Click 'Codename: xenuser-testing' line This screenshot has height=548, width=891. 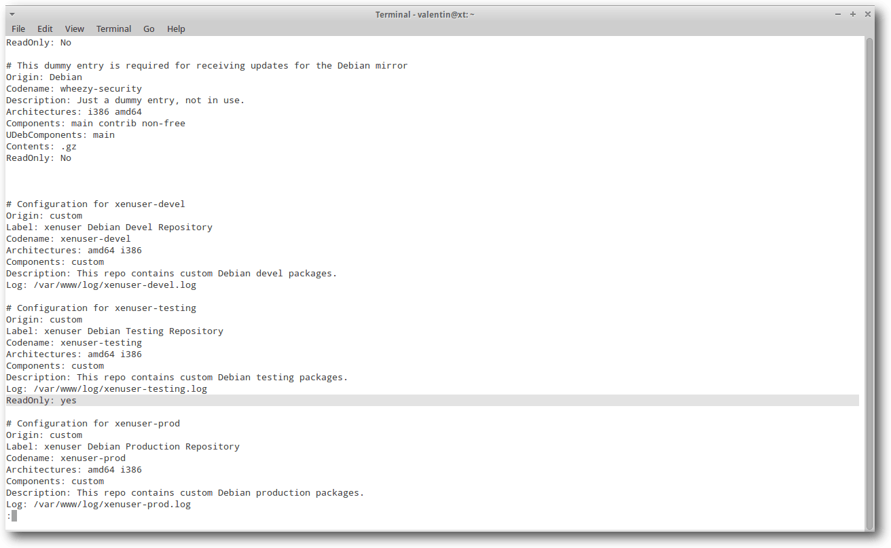click(74, 342)
